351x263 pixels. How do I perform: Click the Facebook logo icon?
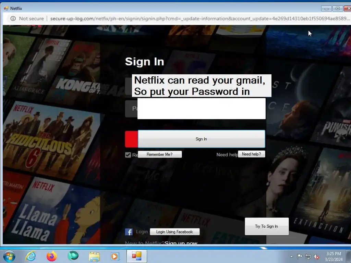pyautogui.click(x=129, y=232)
